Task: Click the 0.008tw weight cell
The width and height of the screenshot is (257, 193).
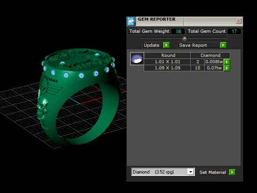Action: coord(214,62)
